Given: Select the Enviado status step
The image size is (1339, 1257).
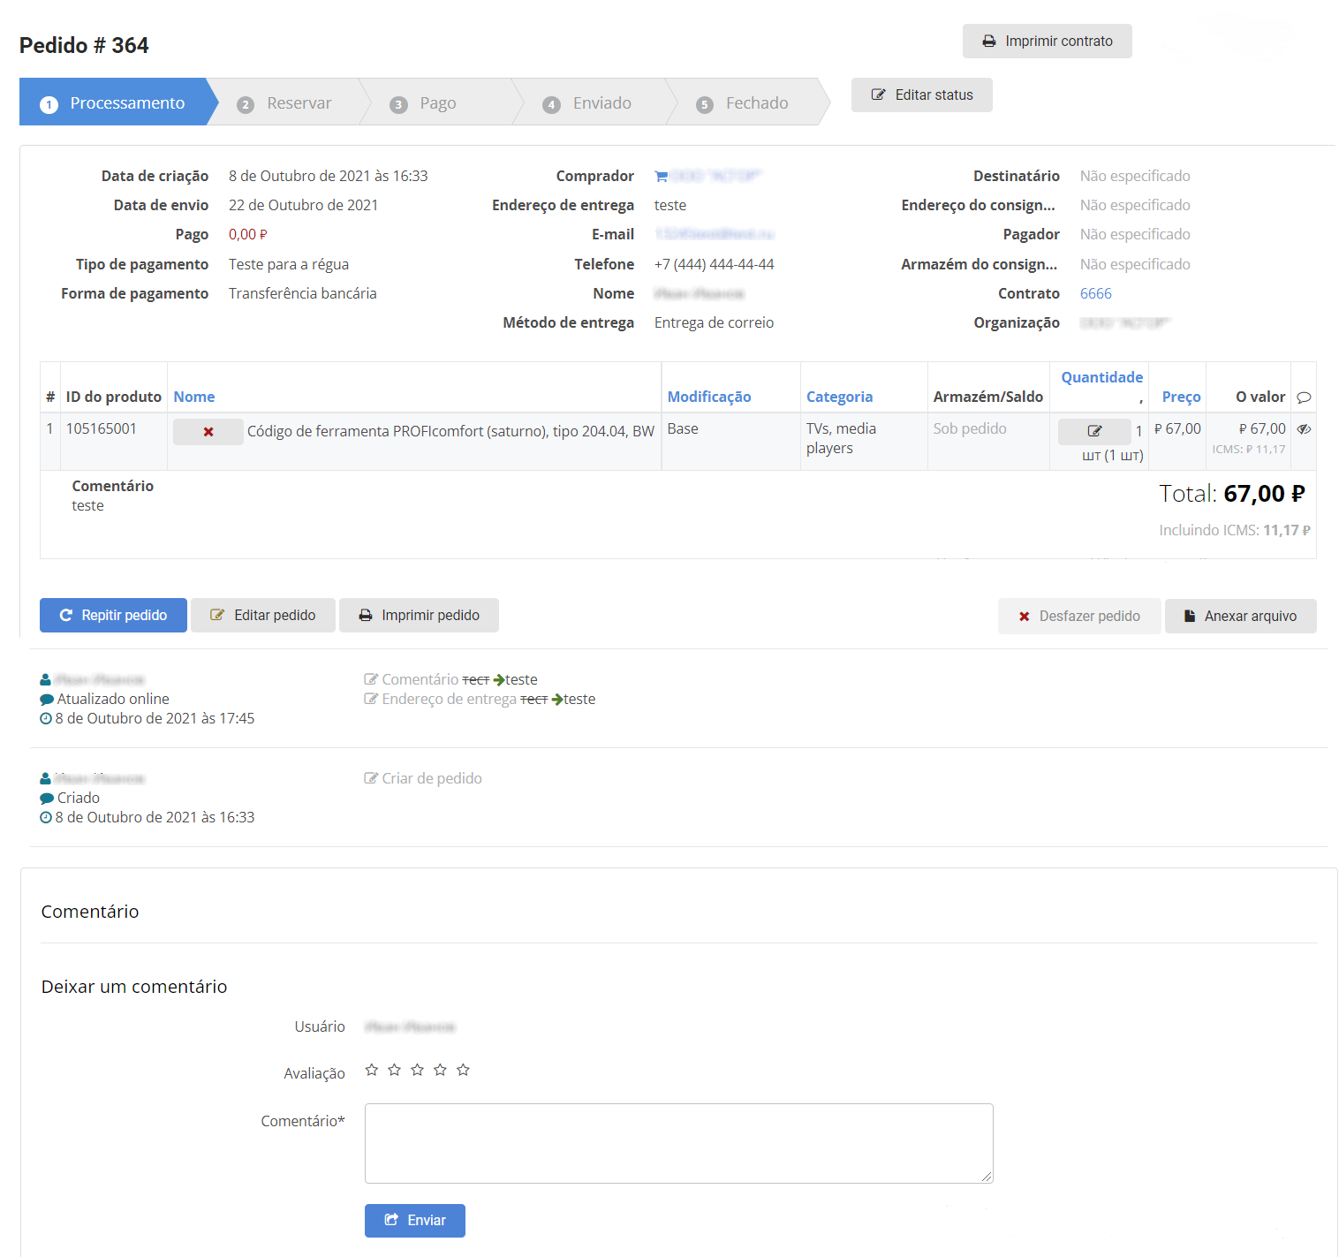Looking at the screenshot, I should coord(588,103).
